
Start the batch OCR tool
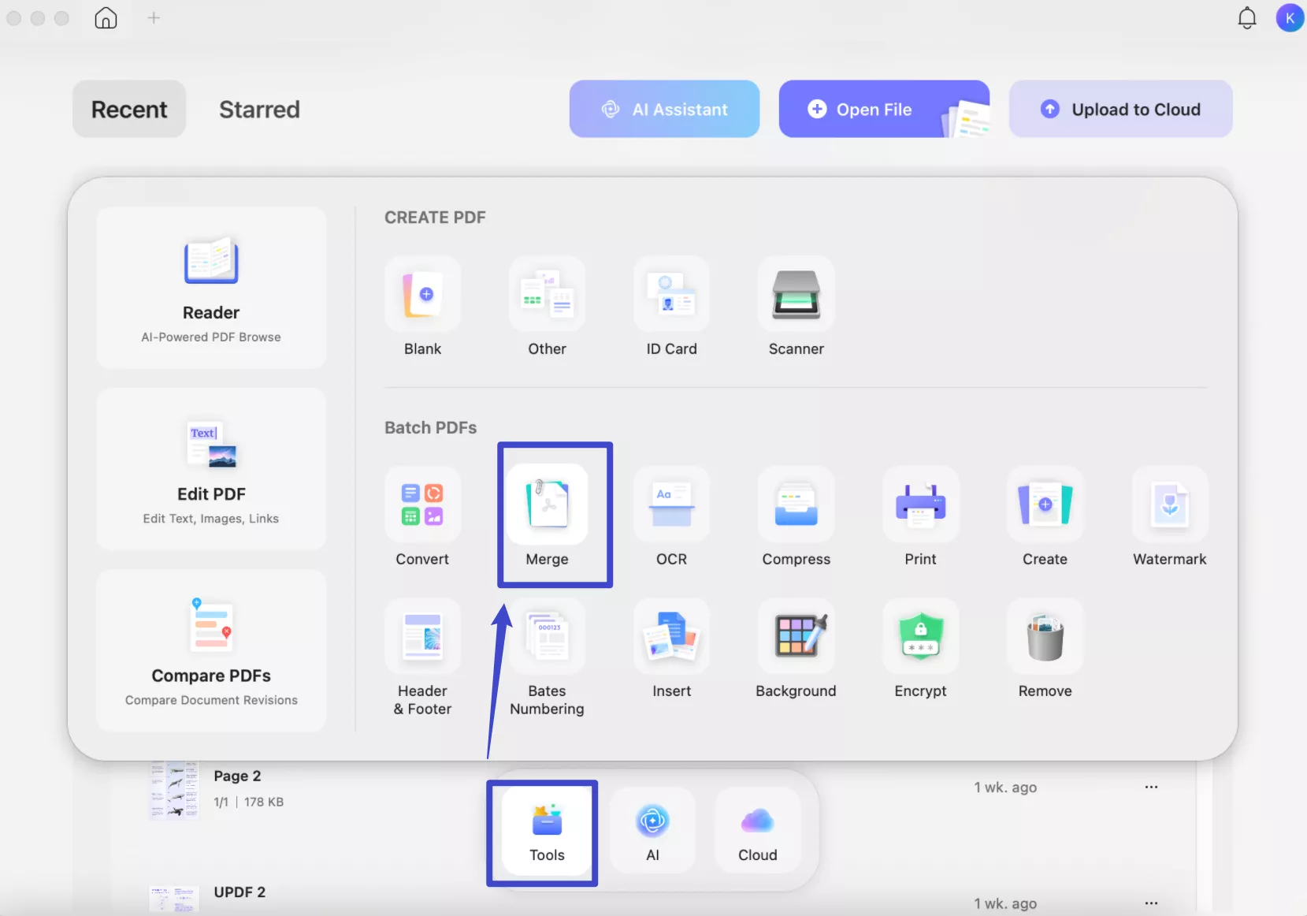click(x=672, y=505)
